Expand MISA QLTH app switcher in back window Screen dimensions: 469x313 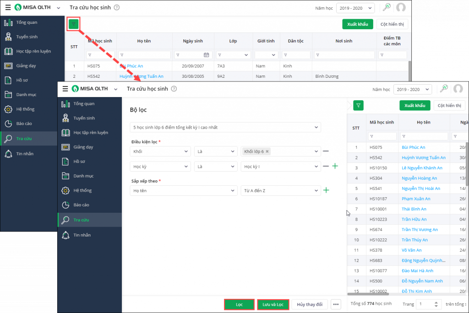point(58,8)
